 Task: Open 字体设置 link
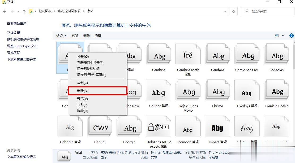pyautogui.click(x=14, y=33)
